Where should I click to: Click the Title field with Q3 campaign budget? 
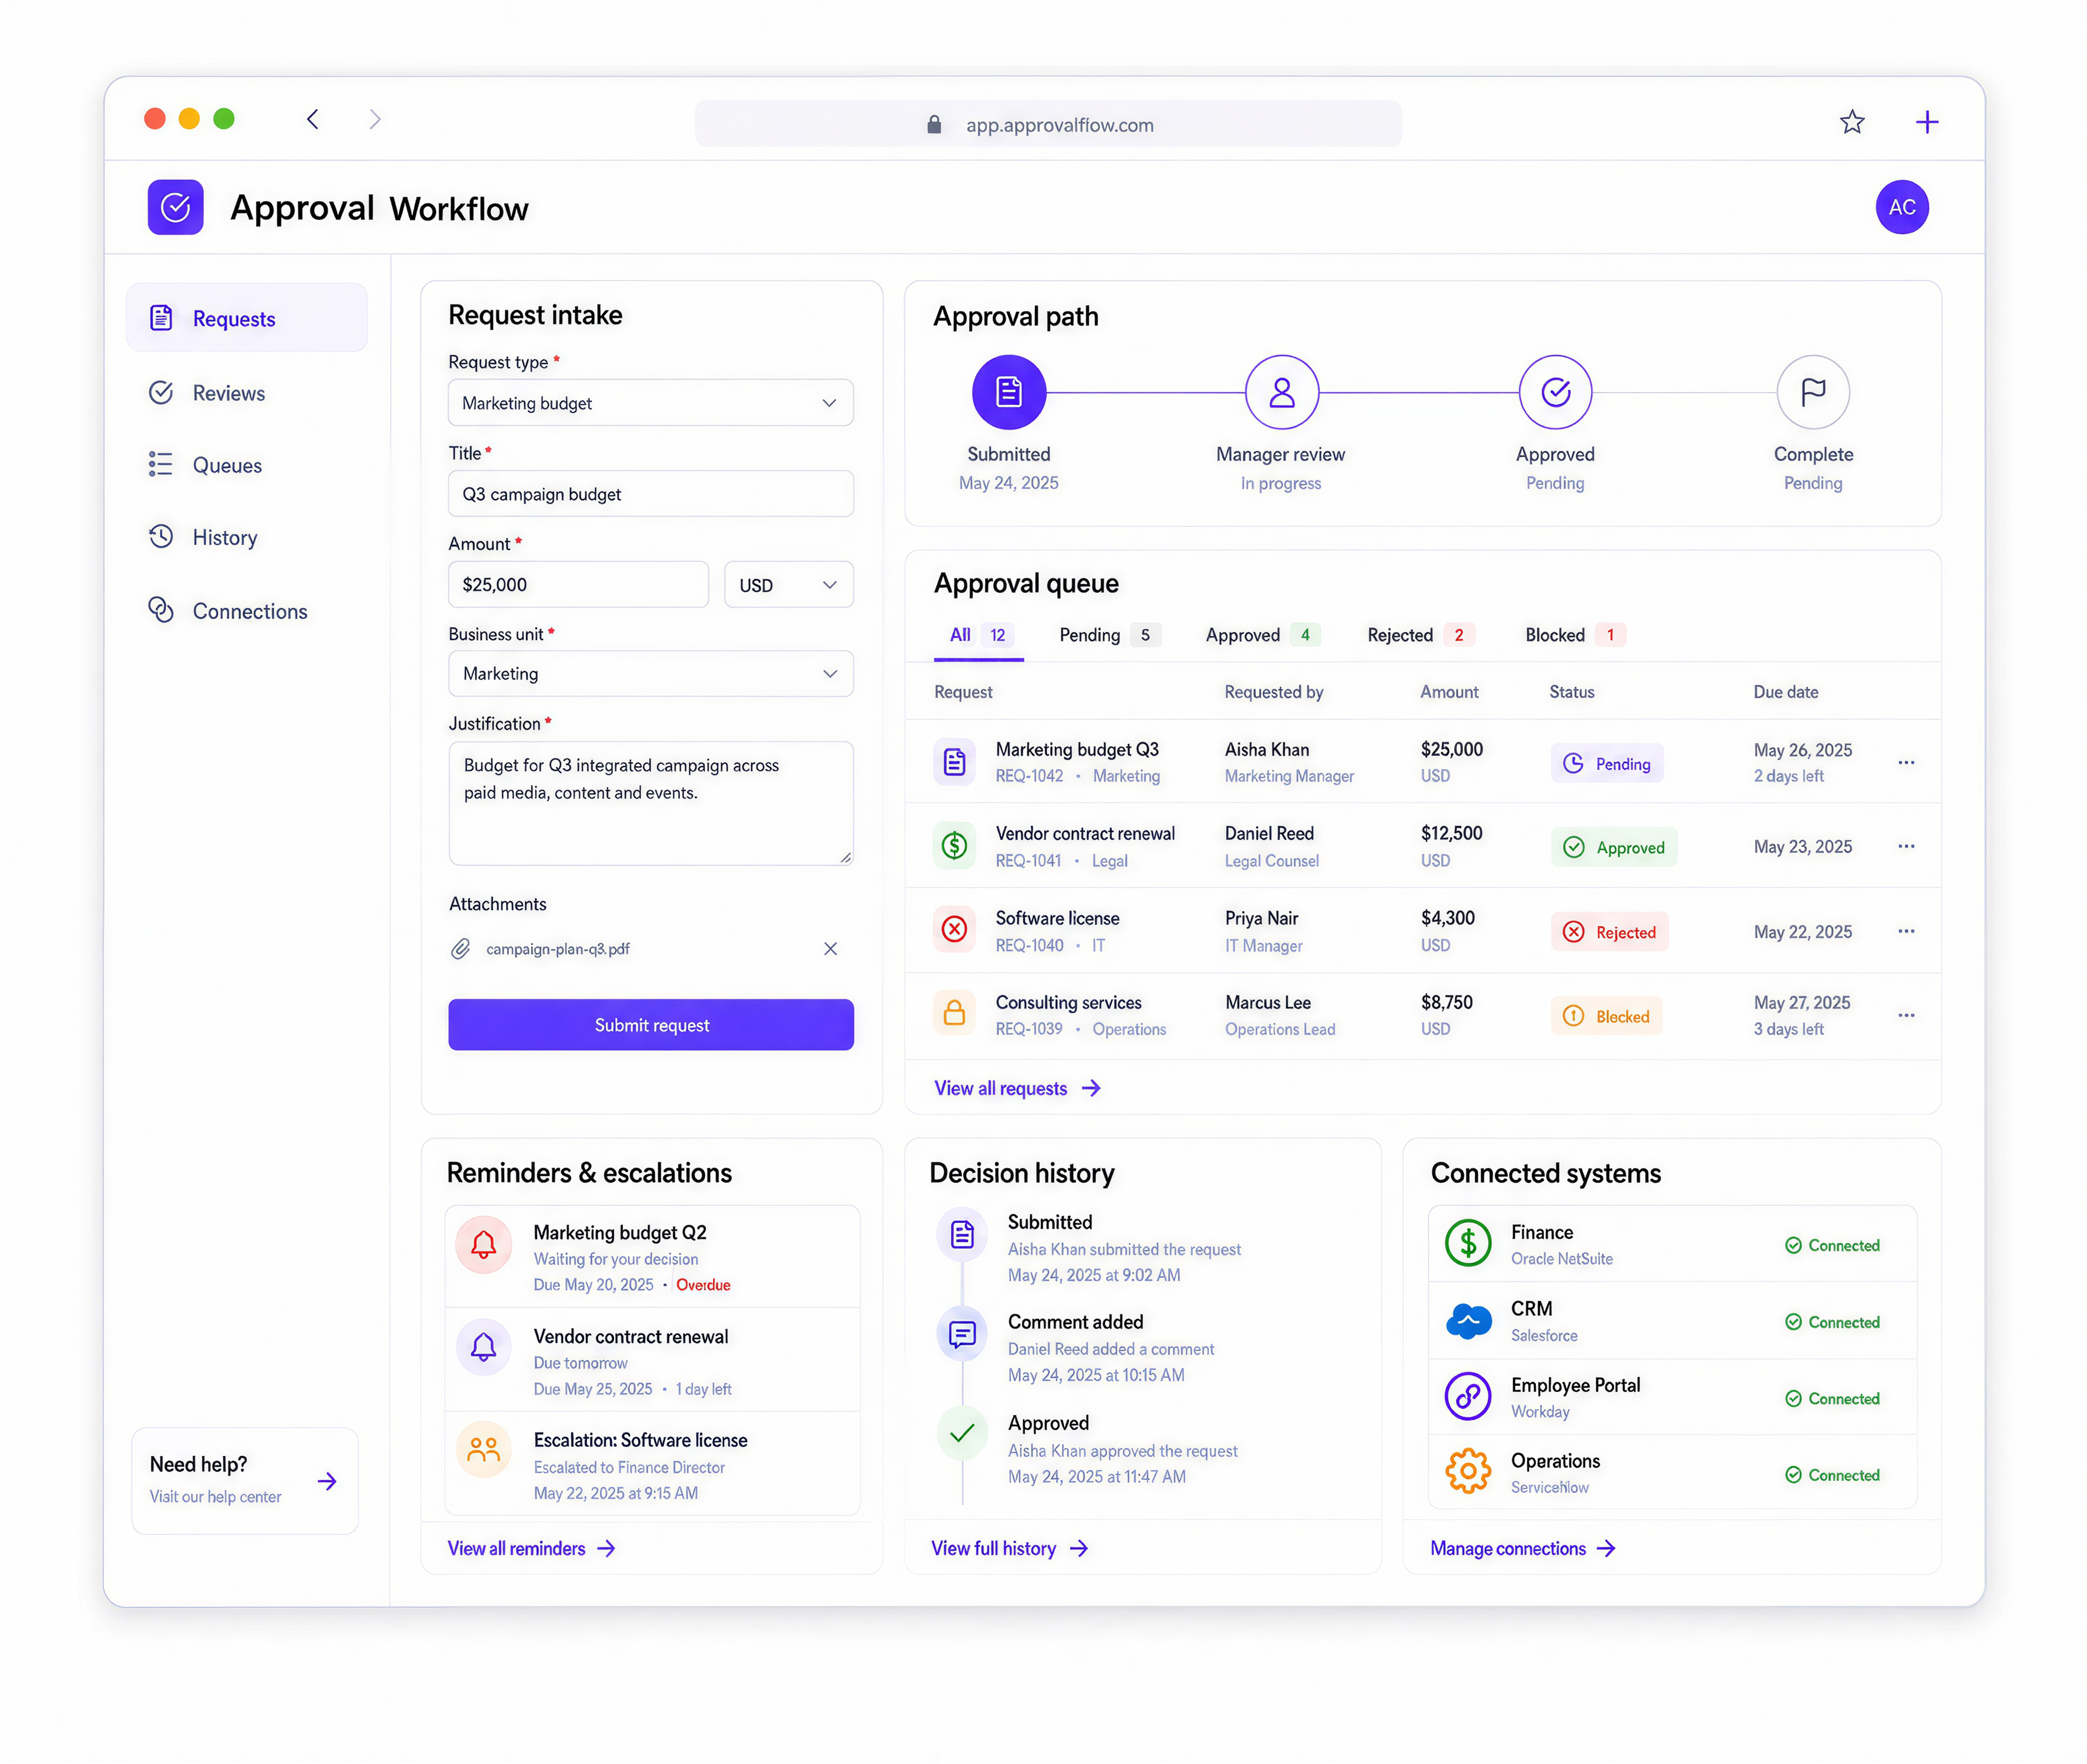(x=651, y=494)
